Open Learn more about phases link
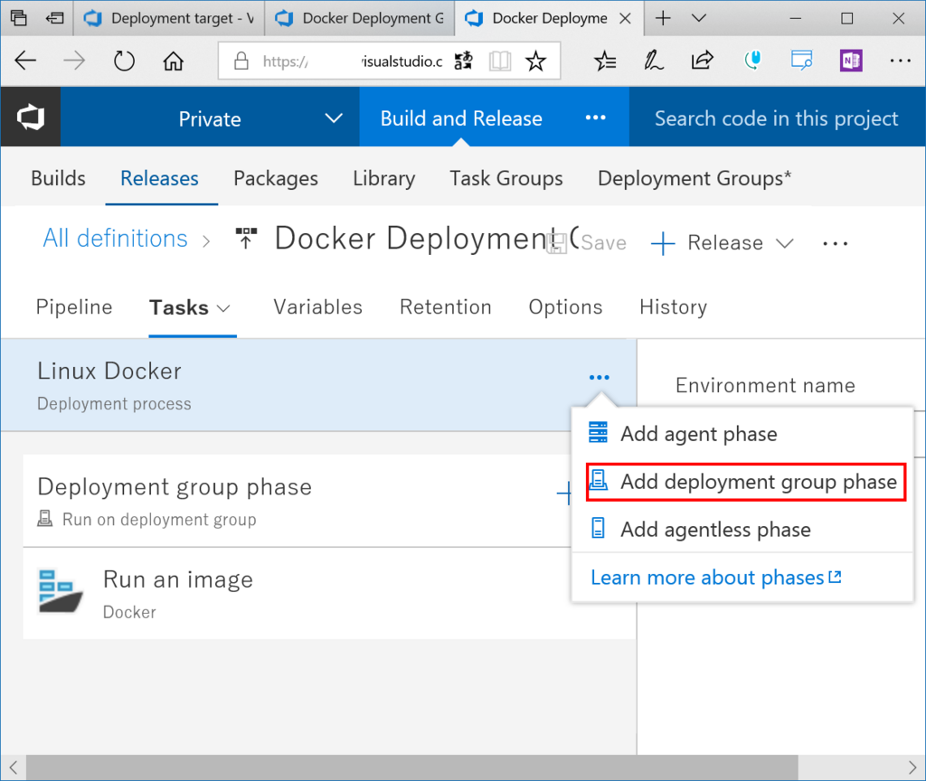This screenshot has height=781, width=926. (715, 577)
